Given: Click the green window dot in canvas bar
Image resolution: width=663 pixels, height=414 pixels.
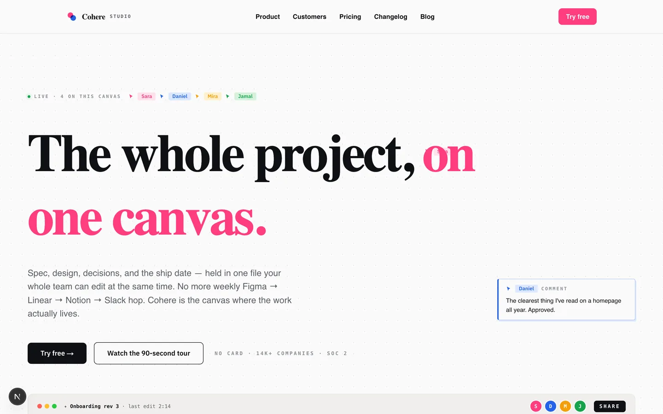Looking at the screenshot, I should (54, 406).
